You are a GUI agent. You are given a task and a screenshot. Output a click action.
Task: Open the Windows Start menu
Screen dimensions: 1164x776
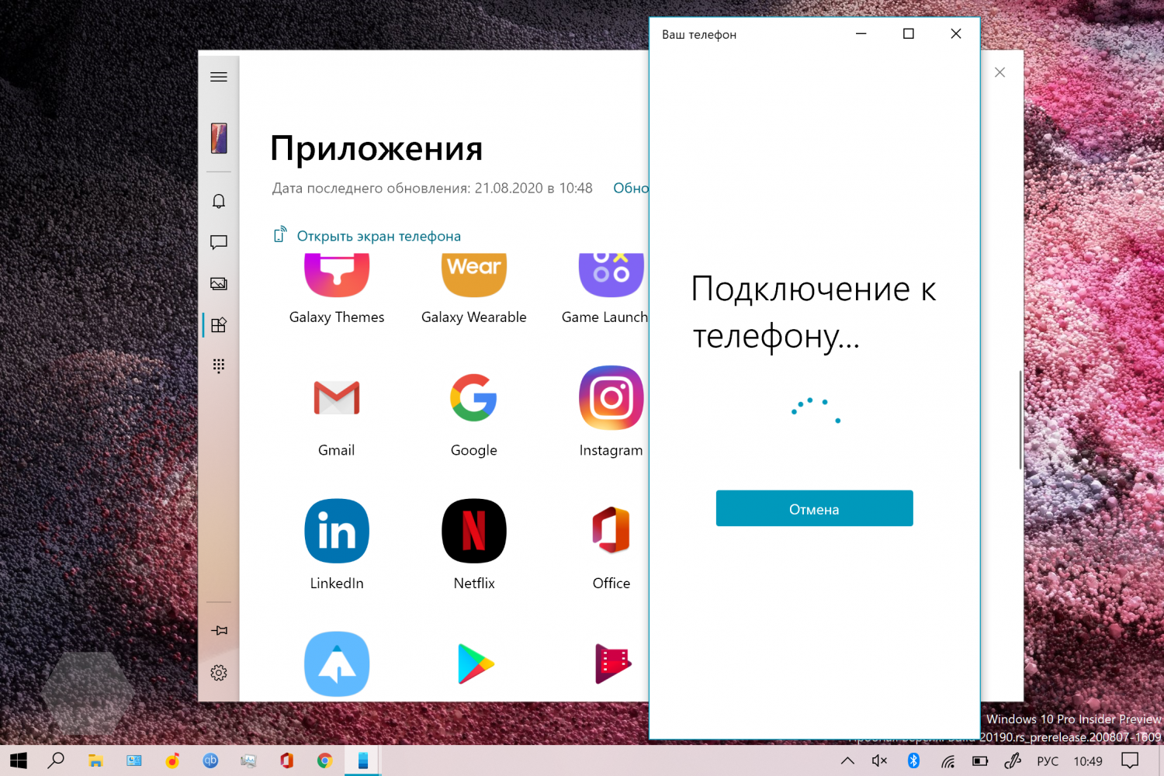point(19,760)
